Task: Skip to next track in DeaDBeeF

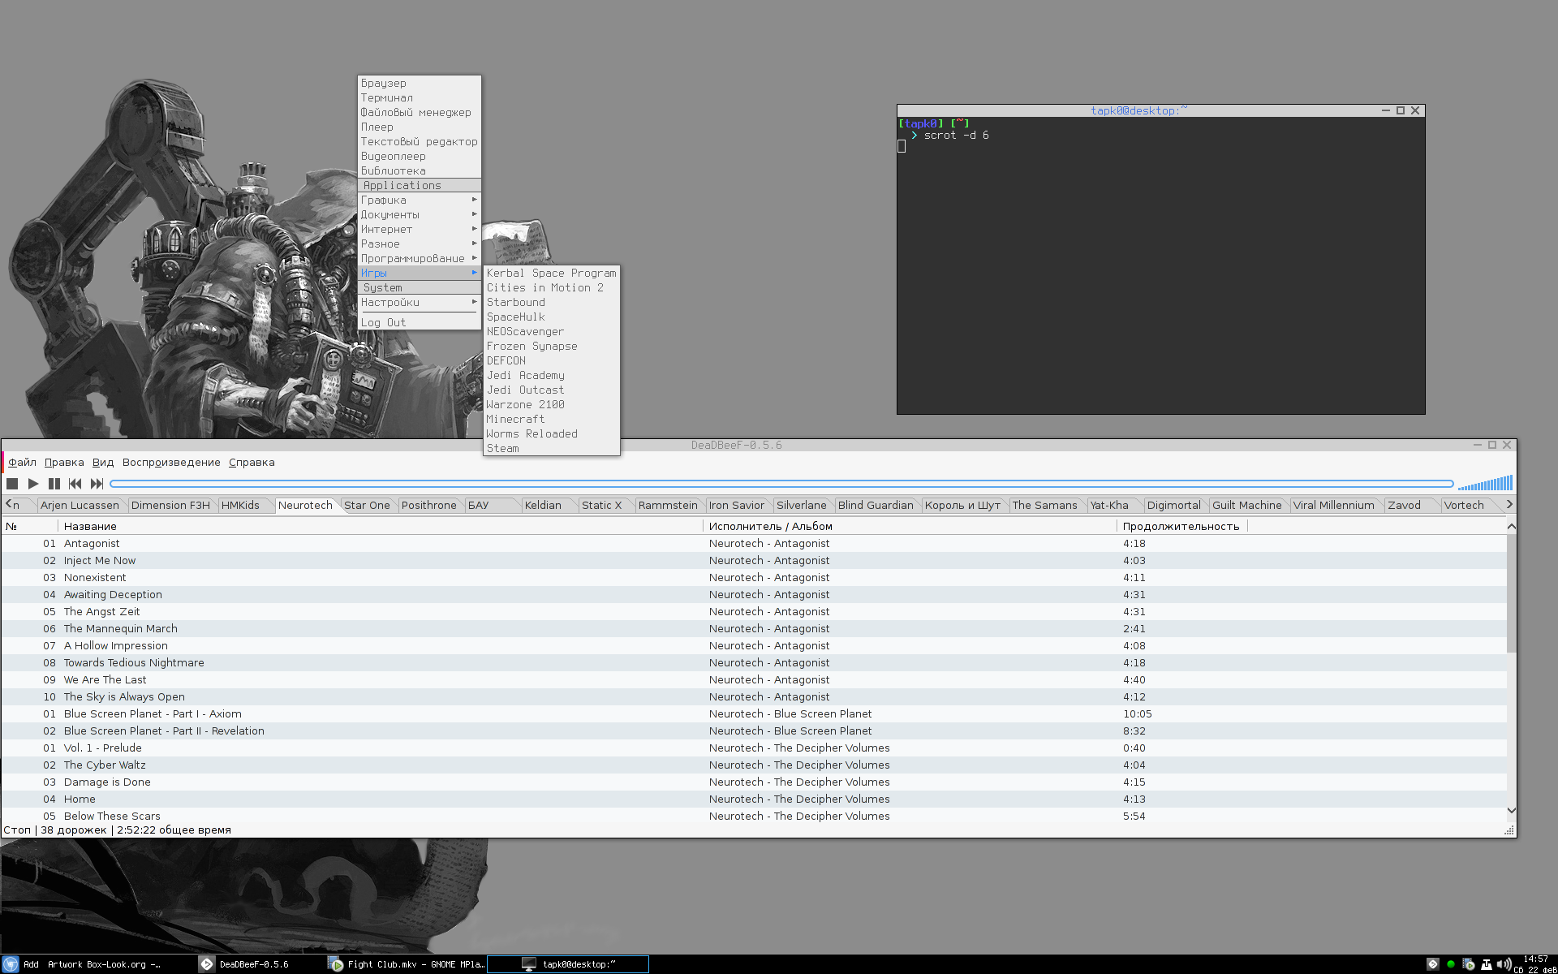Action: (x=97, y=484)
